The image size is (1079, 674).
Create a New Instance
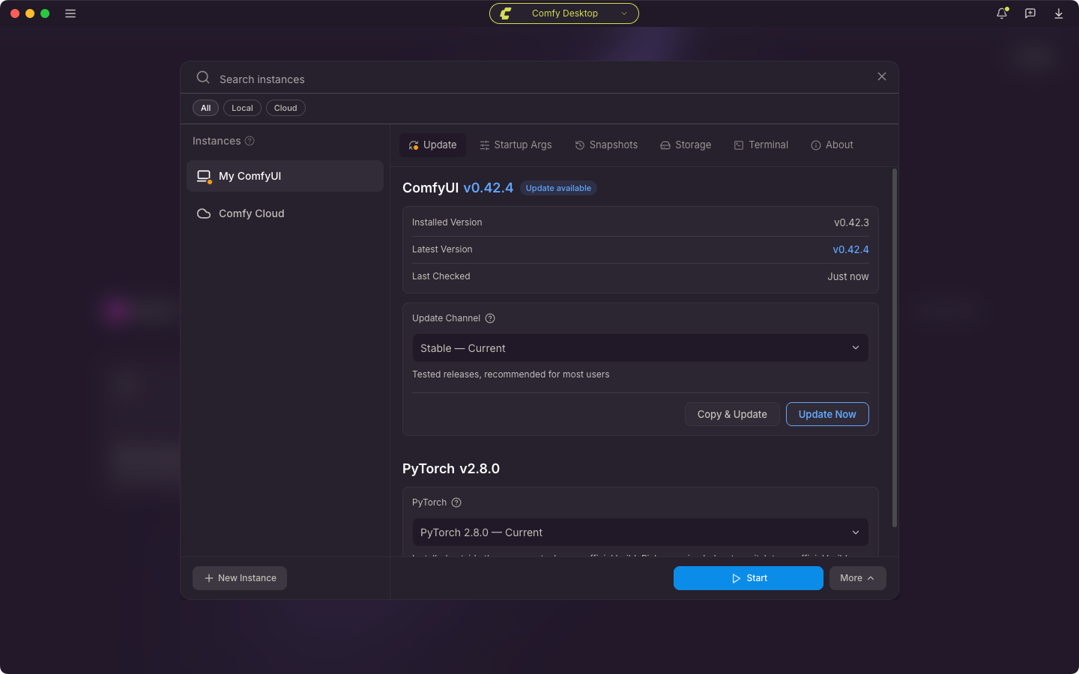coord(240,578)
